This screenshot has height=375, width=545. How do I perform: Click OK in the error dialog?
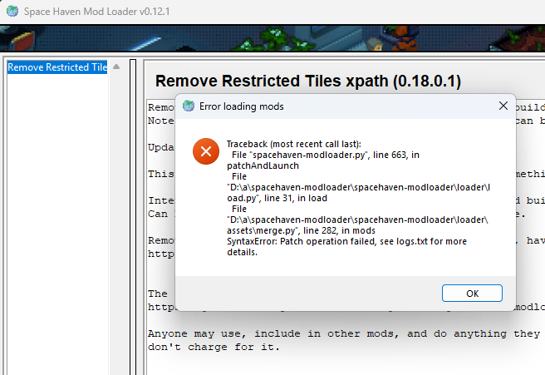point(472,294)
